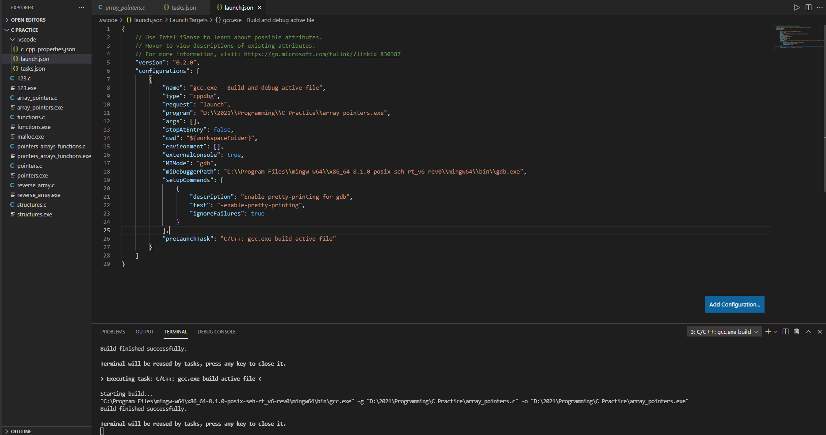Click the editor More Actions ellipsis
The height and width of the screenshot is (435, 826).
click(x=820, y=8)
